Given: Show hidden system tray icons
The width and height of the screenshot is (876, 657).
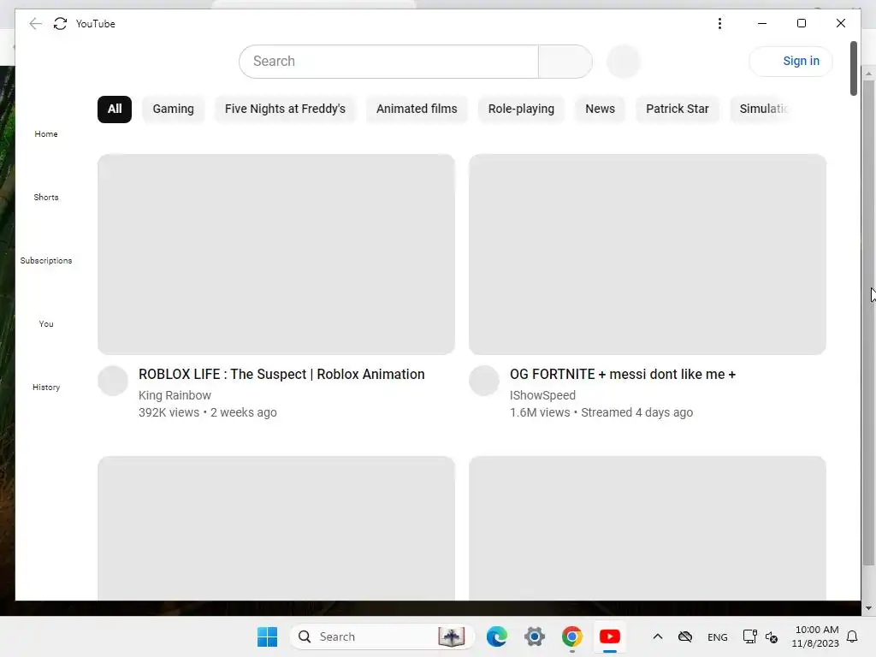Looking at the screenshot, I should click(x=658, y=636).
